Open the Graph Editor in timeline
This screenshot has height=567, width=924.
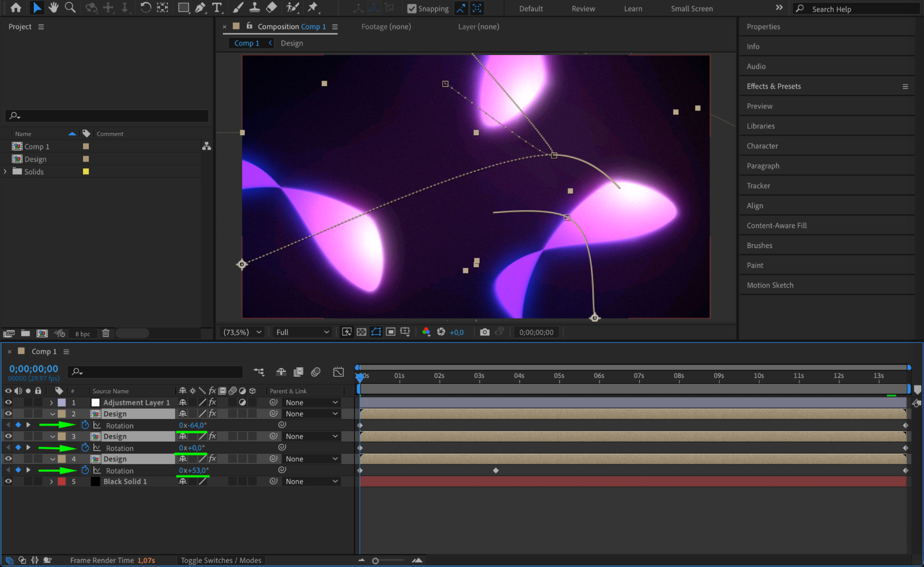pos(338,372)
